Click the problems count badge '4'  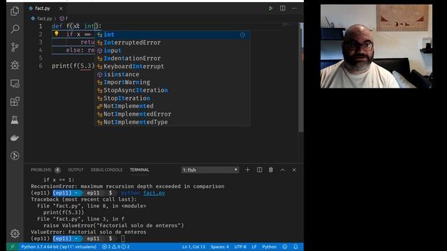coord(57,170)
